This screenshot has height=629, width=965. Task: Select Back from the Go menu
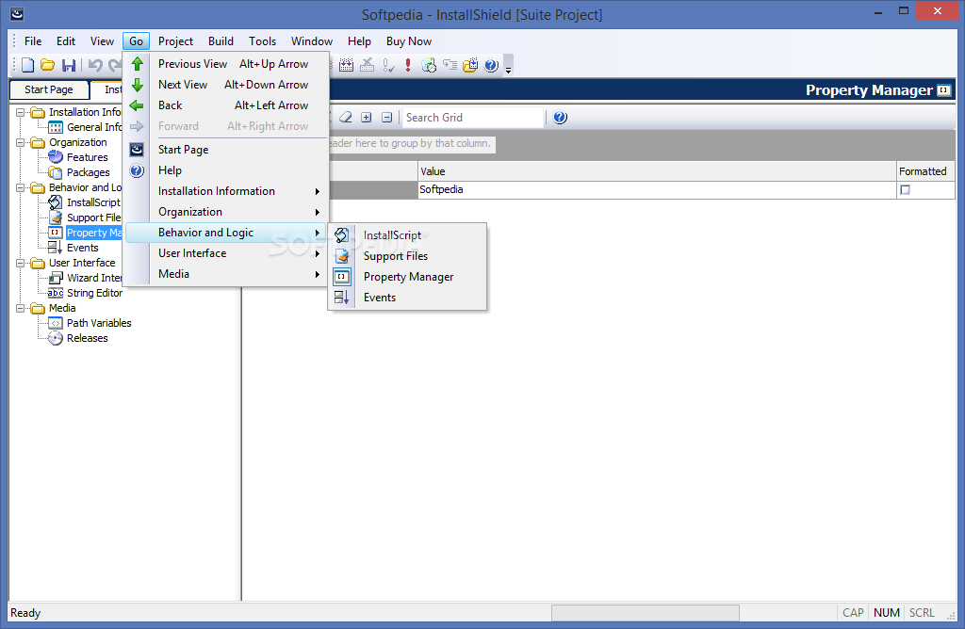[x=226, y=105]
